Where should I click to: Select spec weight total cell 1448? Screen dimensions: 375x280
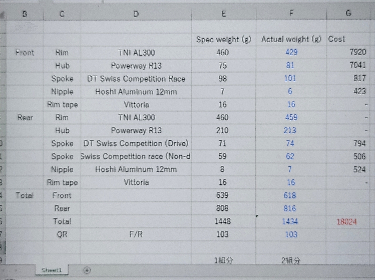223,221
